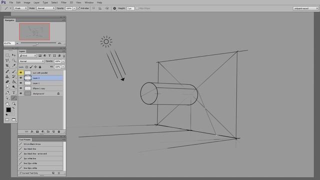Open the tool mode dropdown in options bar
Viewport: 320px width, 180px height.
[x=20, y=8]
